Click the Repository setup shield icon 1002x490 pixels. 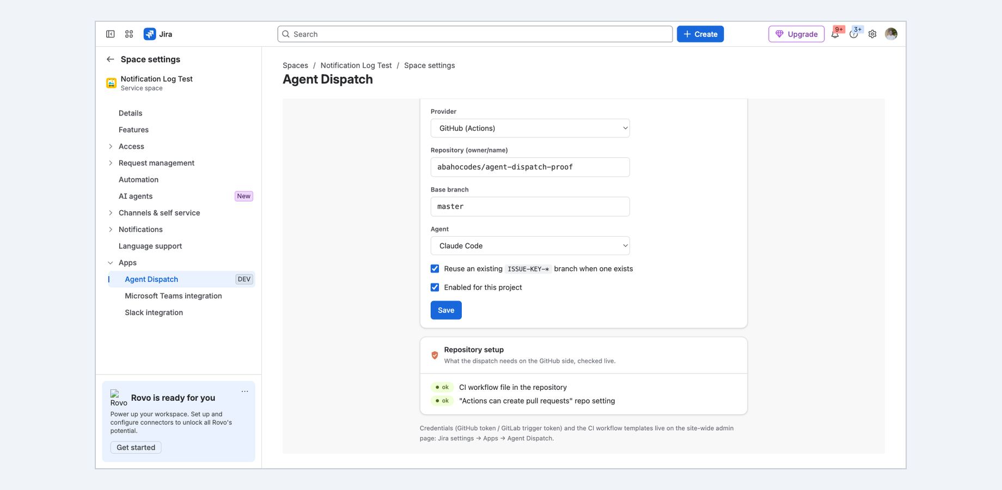pyautogui.click(x=435, y=355)
